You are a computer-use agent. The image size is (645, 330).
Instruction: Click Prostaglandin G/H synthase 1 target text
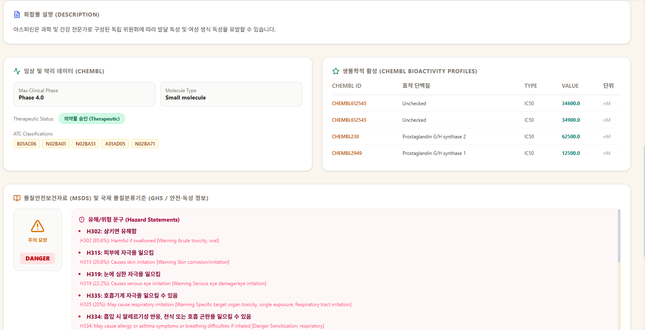pos(434,153)
